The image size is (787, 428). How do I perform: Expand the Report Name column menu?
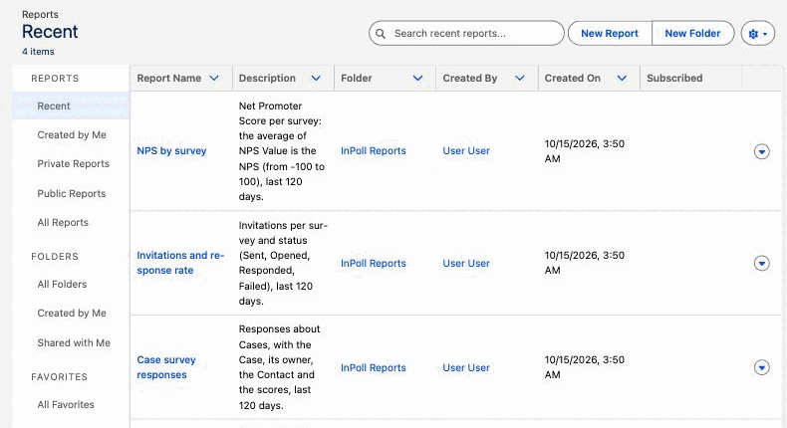214,79
